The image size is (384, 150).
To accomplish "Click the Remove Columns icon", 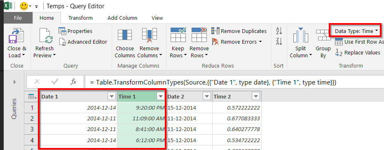I will (150, 35).
